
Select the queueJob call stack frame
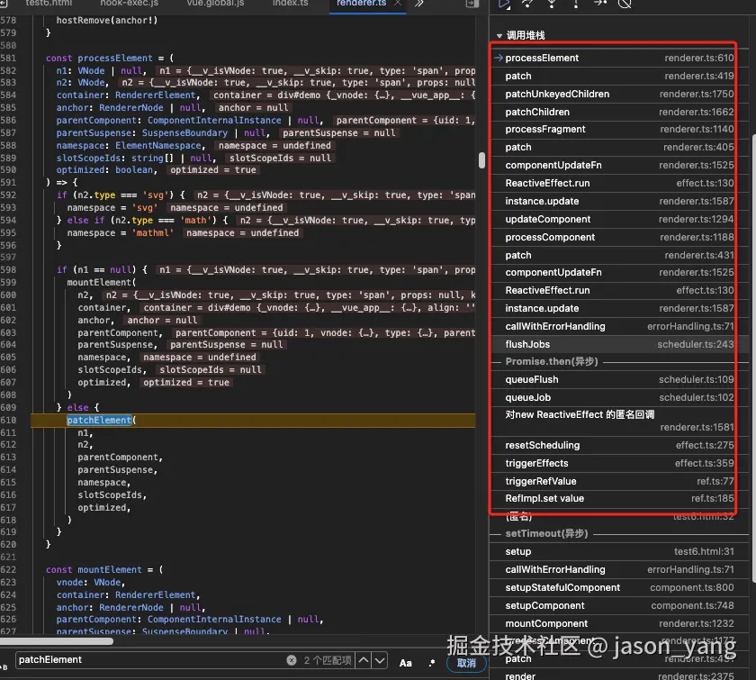619,398
